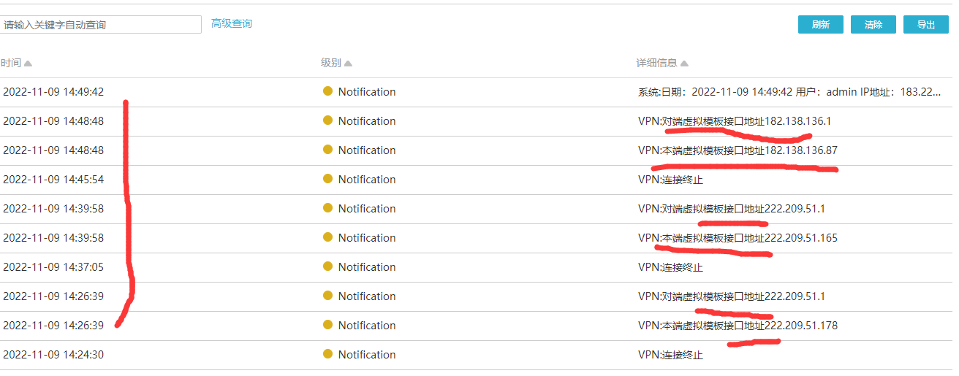Click yellow level dot for 14:45:54 entry
The height and width of the screenshot is (376, 959).
point(327,179)
